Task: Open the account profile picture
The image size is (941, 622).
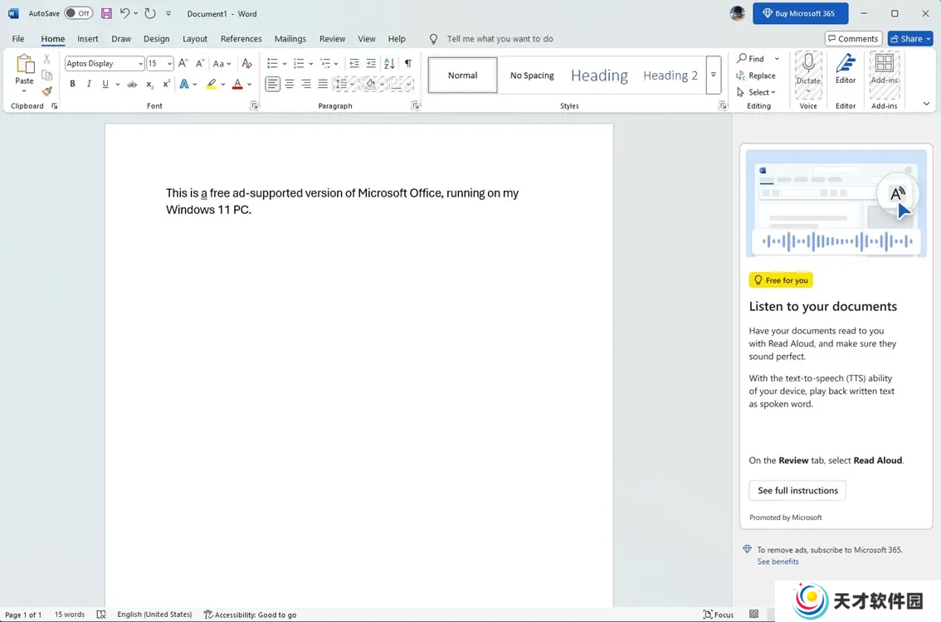Action: 738,13
